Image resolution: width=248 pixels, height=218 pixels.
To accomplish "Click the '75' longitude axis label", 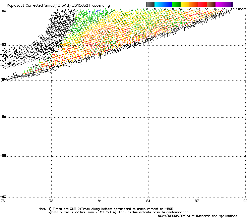I will (x=3, y=201).
